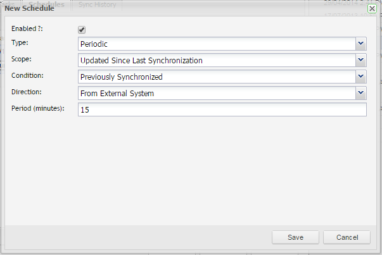
Task: Cancel the new schedule dialog
Action: [347, 237]
